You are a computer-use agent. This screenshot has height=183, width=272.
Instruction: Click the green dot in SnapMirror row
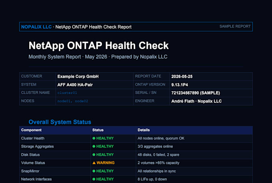(x=94, y=171)
